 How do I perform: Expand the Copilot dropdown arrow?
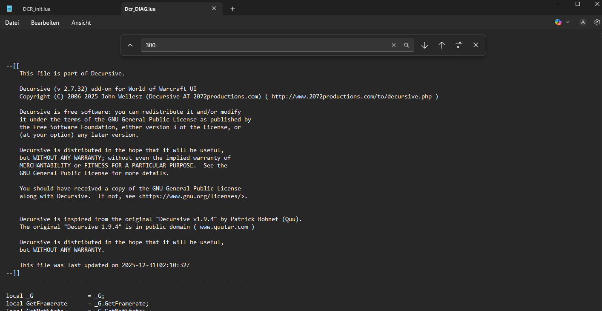click(568, 22)
